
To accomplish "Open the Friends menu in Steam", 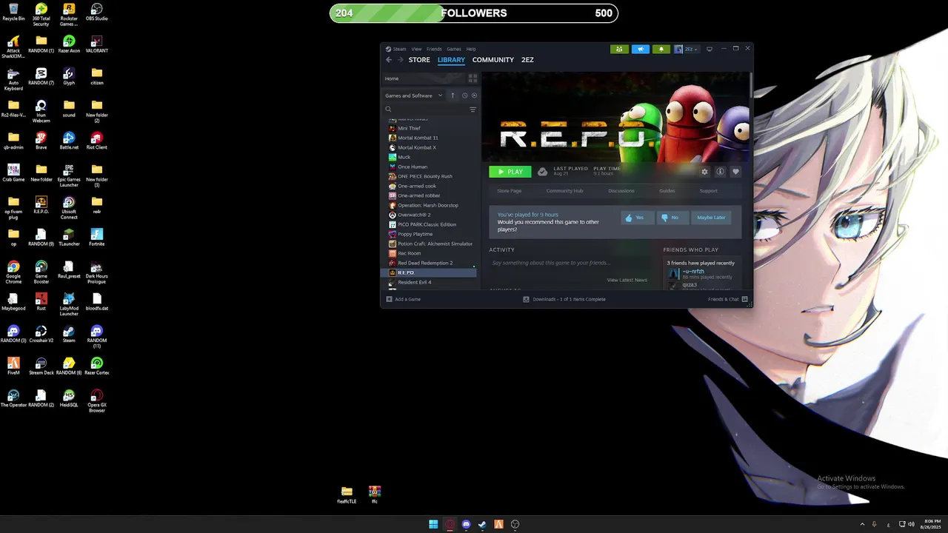I will pos(434,49).
